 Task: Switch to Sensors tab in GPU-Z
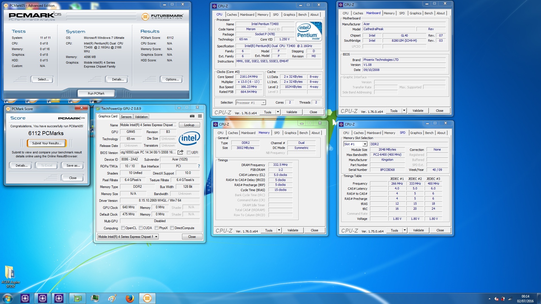(126, 117)
